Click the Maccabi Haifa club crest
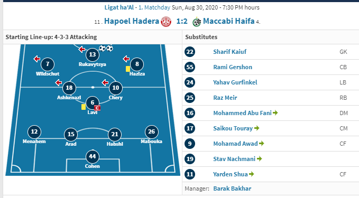The image size is (359, 198). click(x=197, y=22)
